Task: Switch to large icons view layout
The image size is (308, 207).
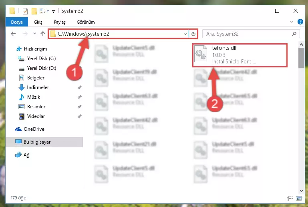Action: click(x=299, y=198)
